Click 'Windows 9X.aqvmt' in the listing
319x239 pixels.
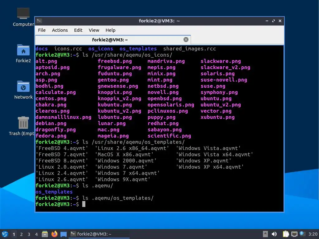coord(122,180)
